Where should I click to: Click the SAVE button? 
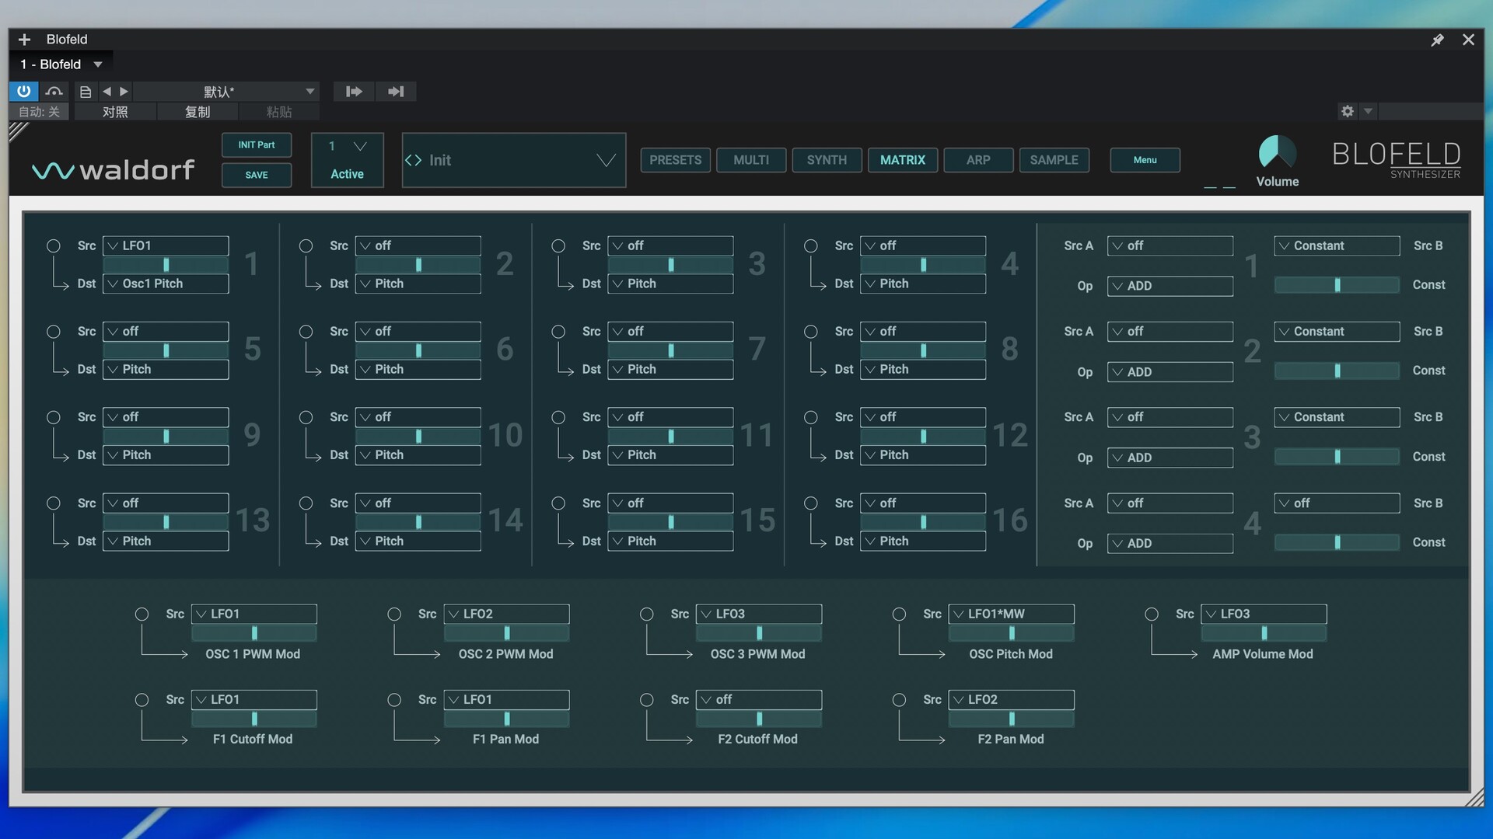coord(257,175)
